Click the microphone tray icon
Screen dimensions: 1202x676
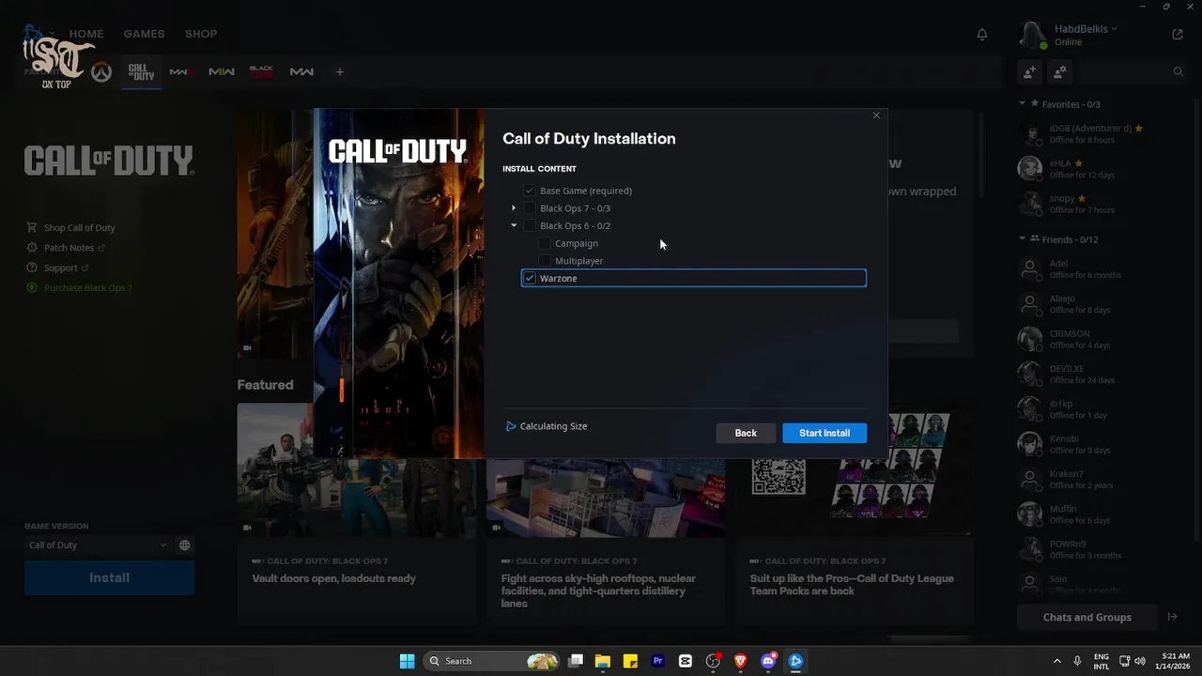point(1077,661)
